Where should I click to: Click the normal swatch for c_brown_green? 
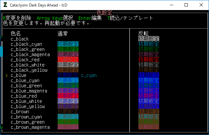pyautogui.click(x=68, y=122)
